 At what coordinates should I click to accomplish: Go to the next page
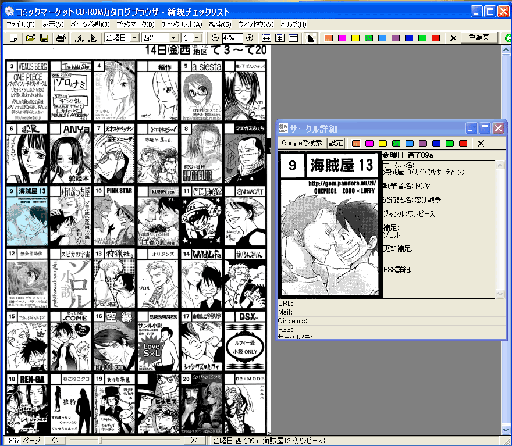coord(93,38)
